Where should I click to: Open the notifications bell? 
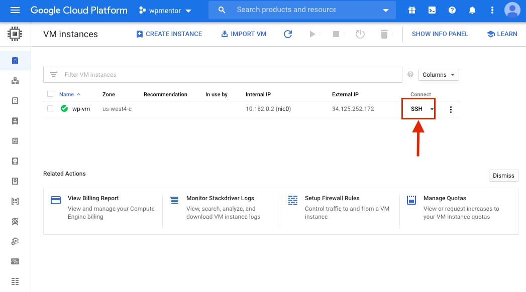tap(472, 11)
